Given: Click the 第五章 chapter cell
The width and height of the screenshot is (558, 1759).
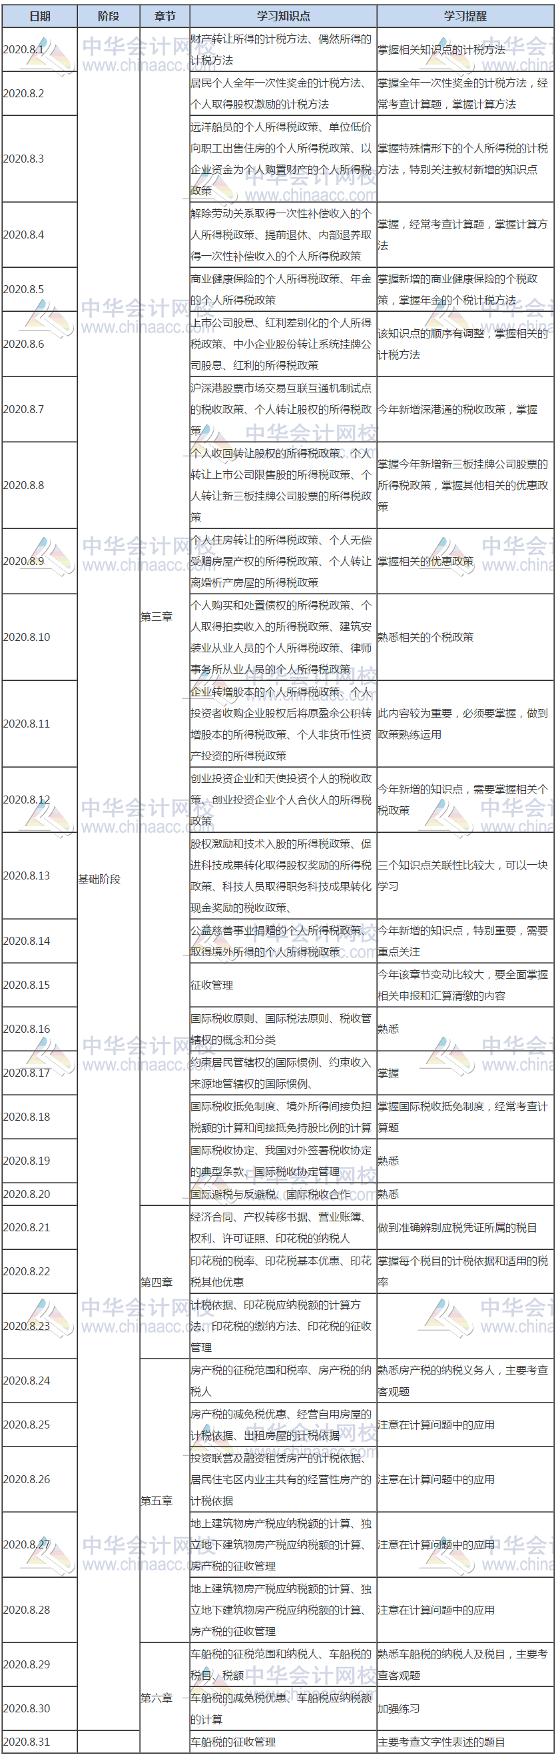Looking at the screenshot, I should pos(164,1501).
